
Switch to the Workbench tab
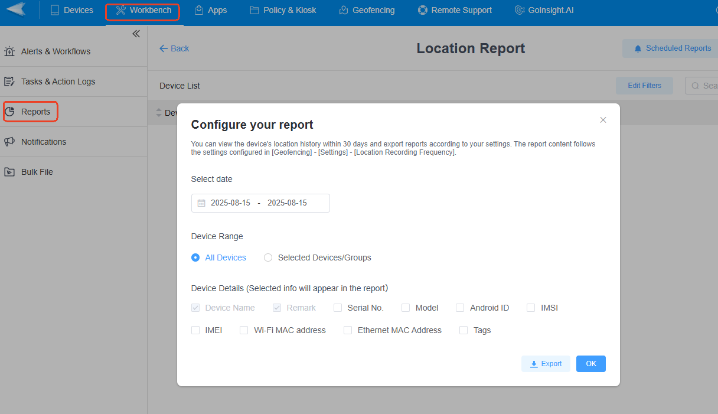(142, 9)
